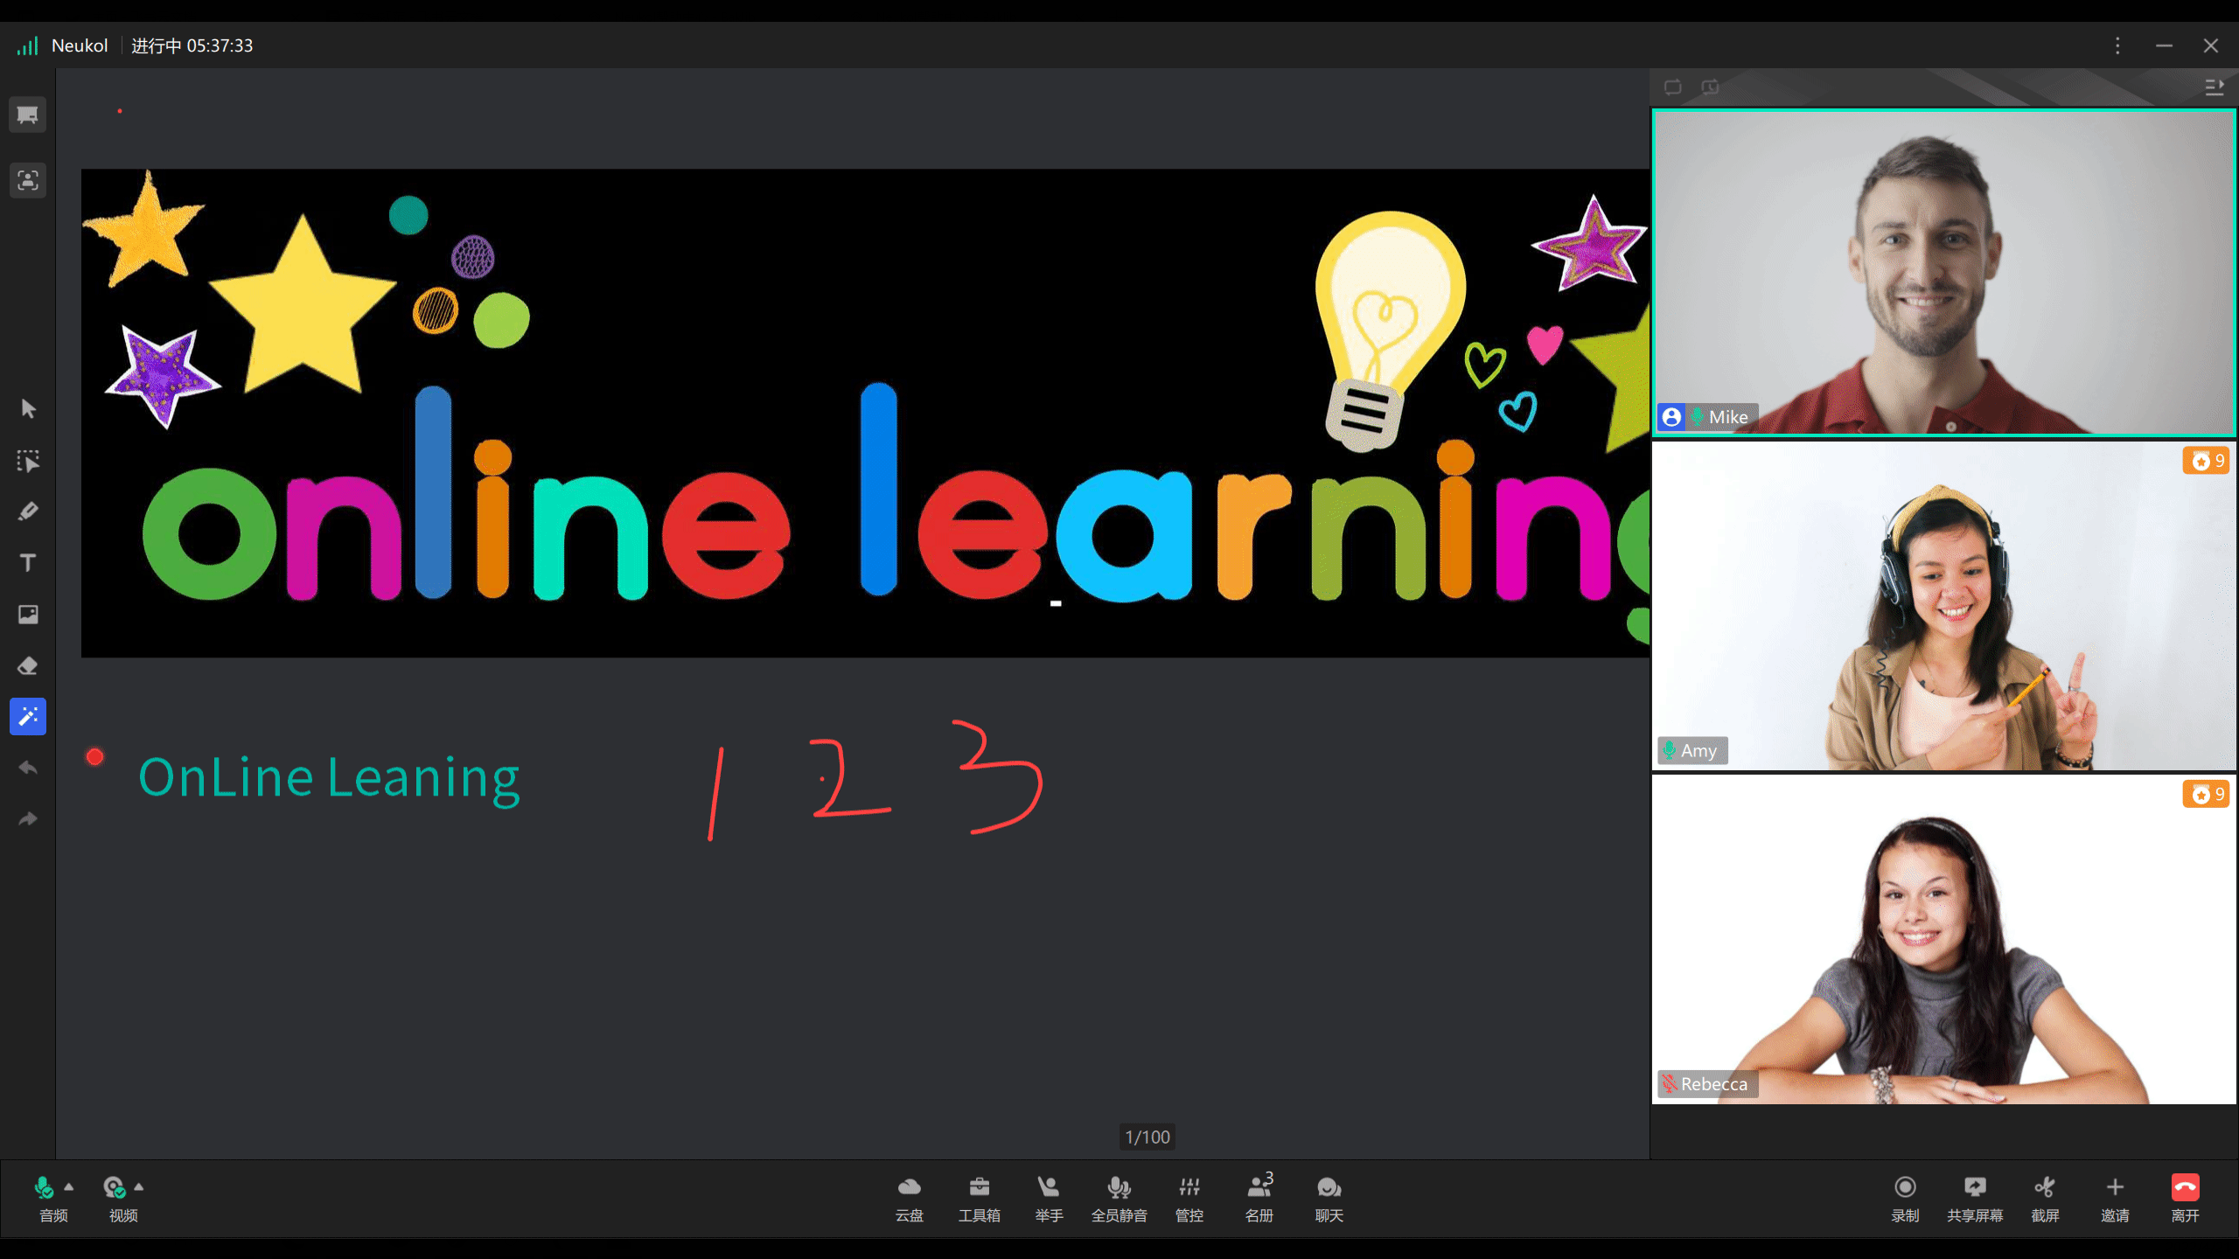Activate the eraser tool
2239x1259 pixels.
28,665
